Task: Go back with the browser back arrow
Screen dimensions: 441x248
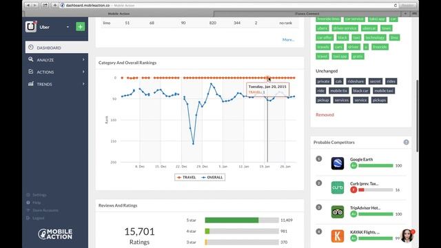Action: 28,5
